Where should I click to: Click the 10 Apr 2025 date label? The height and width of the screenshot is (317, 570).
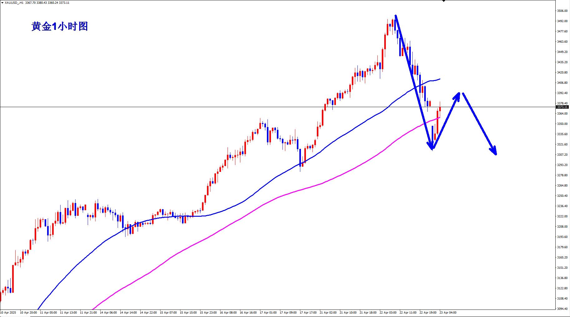[8, 312]
